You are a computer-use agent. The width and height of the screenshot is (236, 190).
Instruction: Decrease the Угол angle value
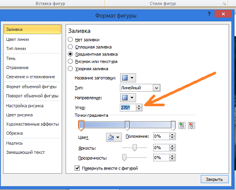tap(139, 109)
